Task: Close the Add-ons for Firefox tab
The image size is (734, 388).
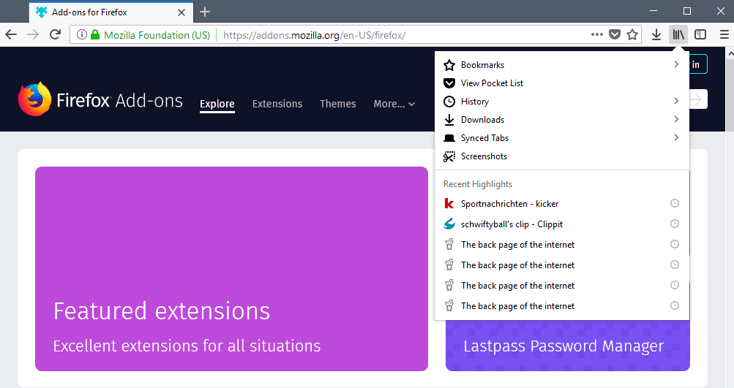Action: pos(181,12)
